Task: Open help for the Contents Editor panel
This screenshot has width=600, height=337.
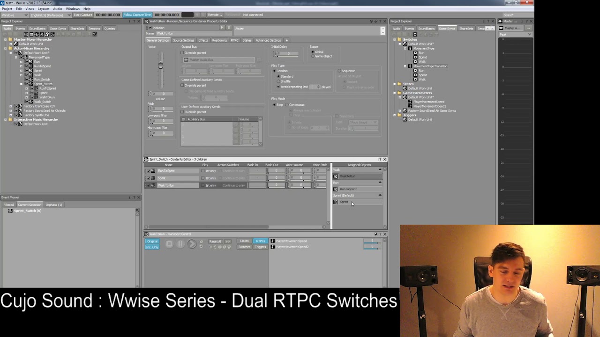Action: pos(380,159)
